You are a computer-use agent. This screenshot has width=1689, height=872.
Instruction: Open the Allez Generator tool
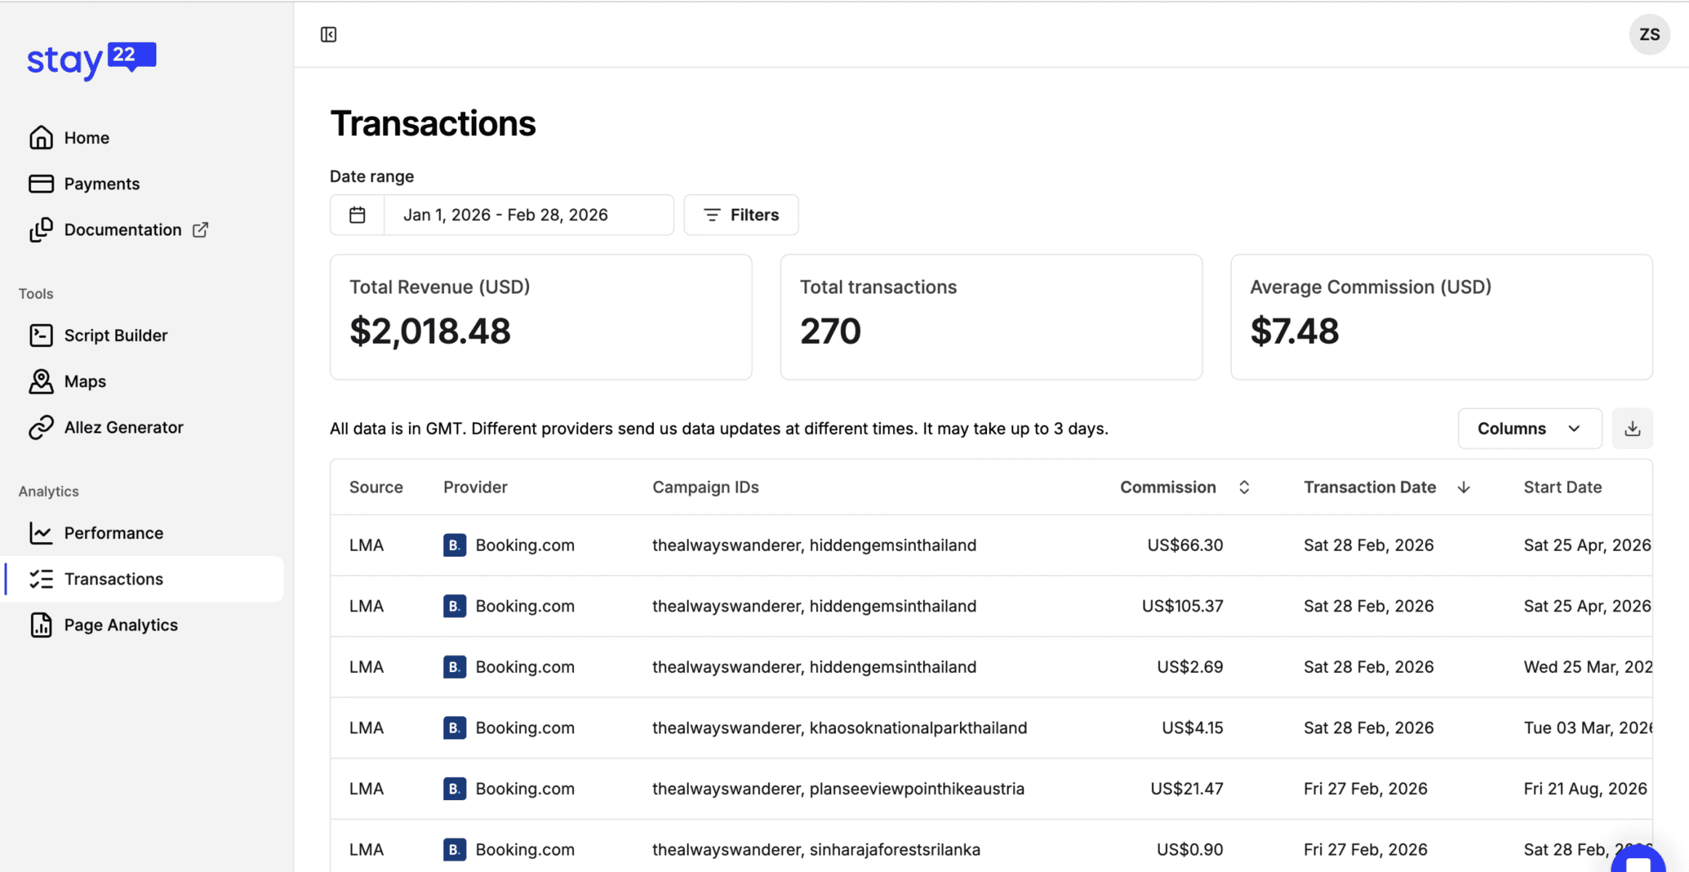coord(124,427)
